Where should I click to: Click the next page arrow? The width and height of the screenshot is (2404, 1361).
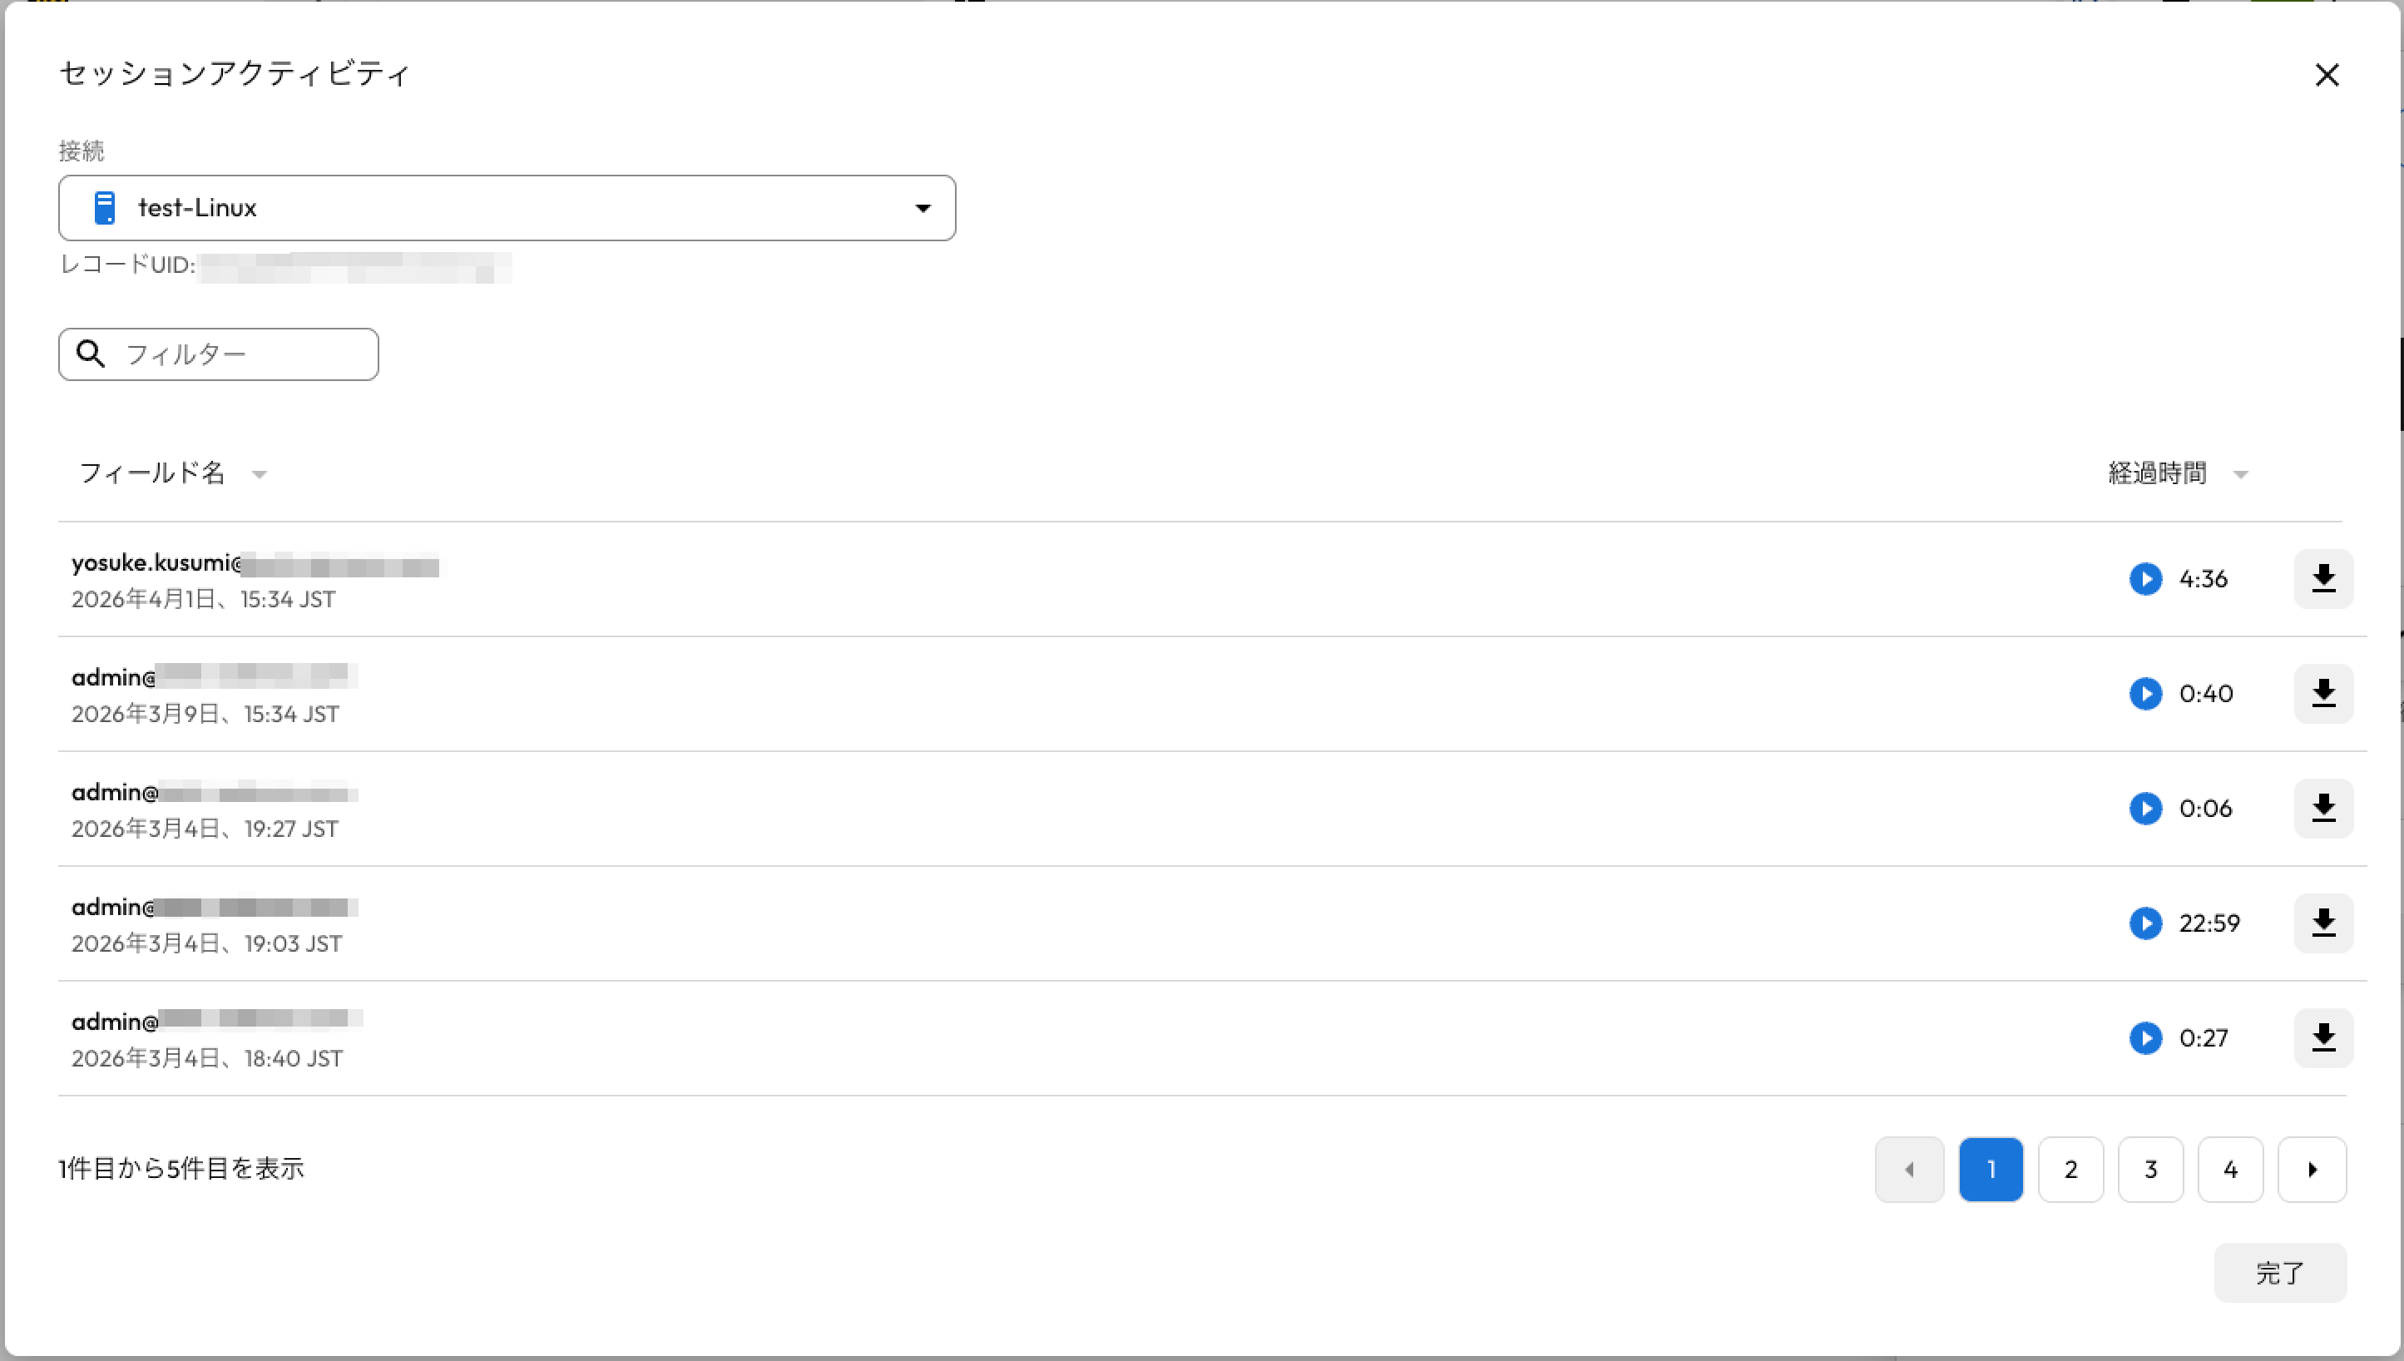(x=2312, y=1170)
